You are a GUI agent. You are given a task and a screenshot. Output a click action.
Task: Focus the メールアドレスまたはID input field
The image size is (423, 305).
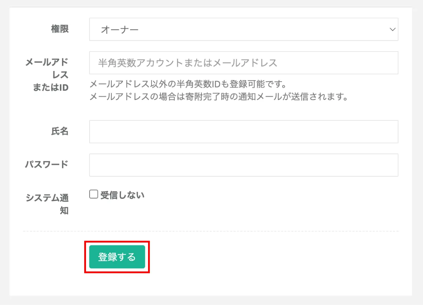pyautogui.click(x=244, y=63)
